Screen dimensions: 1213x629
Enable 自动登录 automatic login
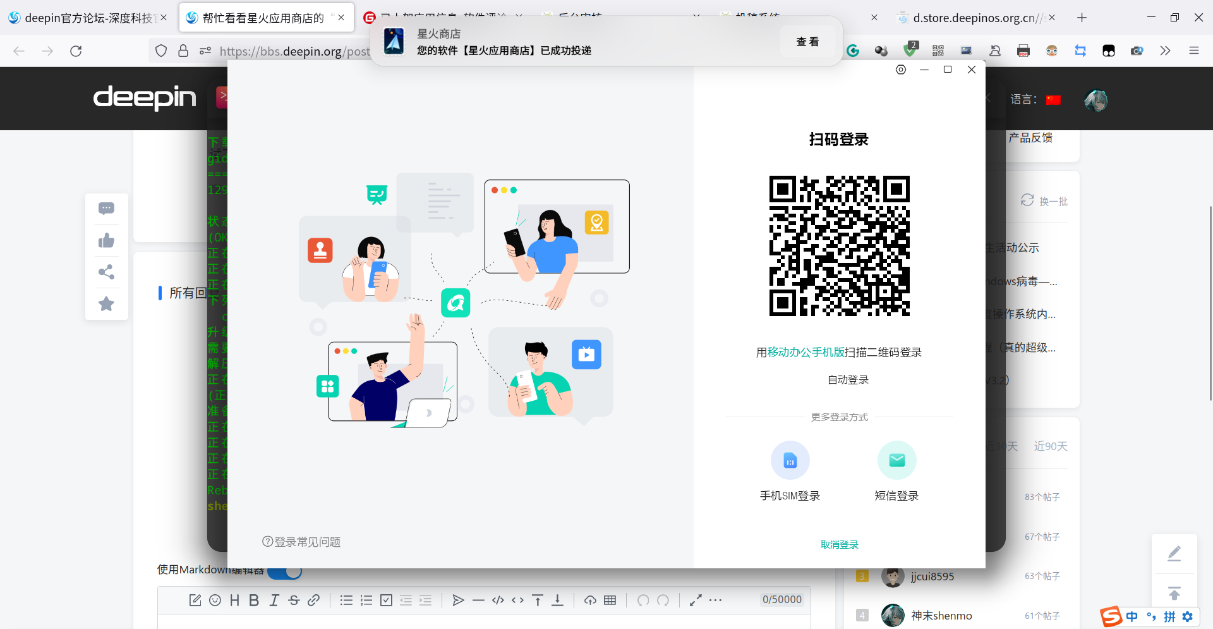click(x=847, y=379)
